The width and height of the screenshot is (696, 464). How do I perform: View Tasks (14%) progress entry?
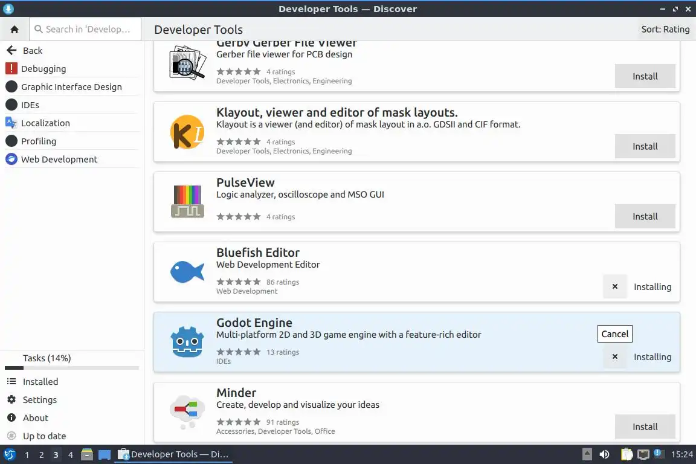click(x=72, y=359)
